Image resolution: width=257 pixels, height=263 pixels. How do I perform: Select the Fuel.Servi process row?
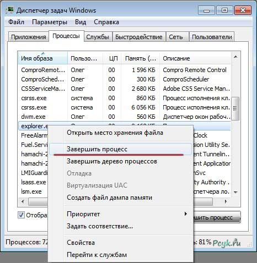[34, 145]
